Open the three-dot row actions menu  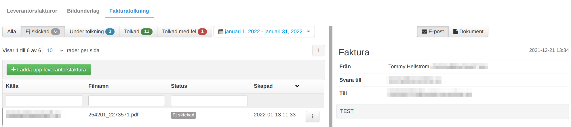click(312, 116)
